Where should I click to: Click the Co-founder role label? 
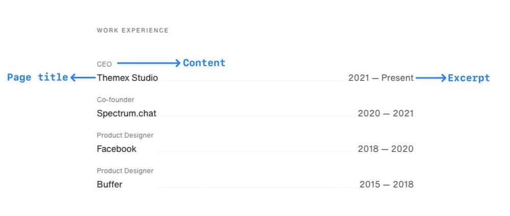coord(115,100)
